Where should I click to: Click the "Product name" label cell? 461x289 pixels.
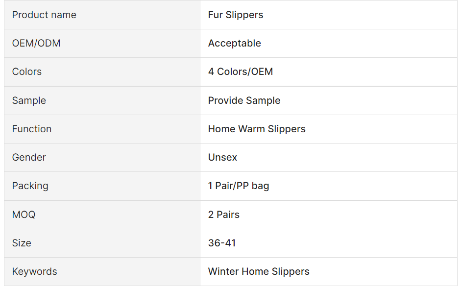[x=44, y=15]
